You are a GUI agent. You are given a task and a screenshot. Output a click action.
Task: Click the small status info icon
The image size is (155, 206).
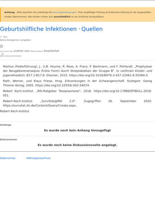[x=2, y=54]
